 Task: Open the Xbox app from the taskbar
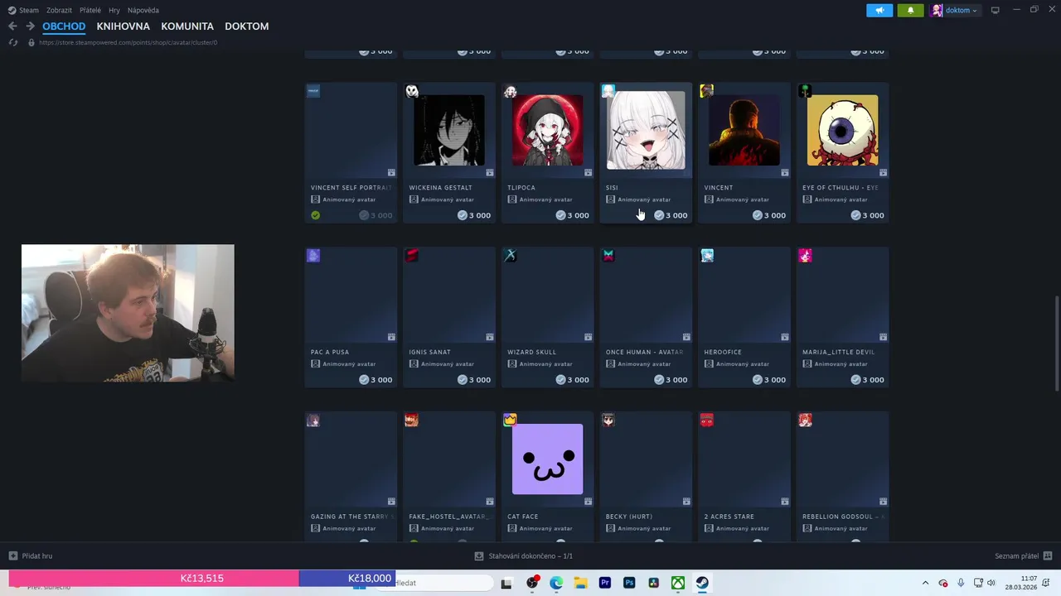678,583
